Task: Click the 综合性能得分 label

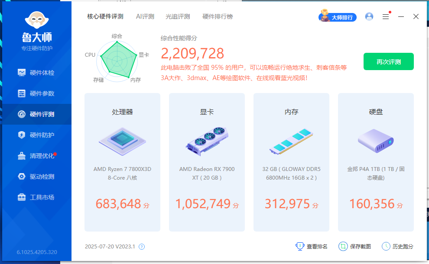Action: point(179,38)
